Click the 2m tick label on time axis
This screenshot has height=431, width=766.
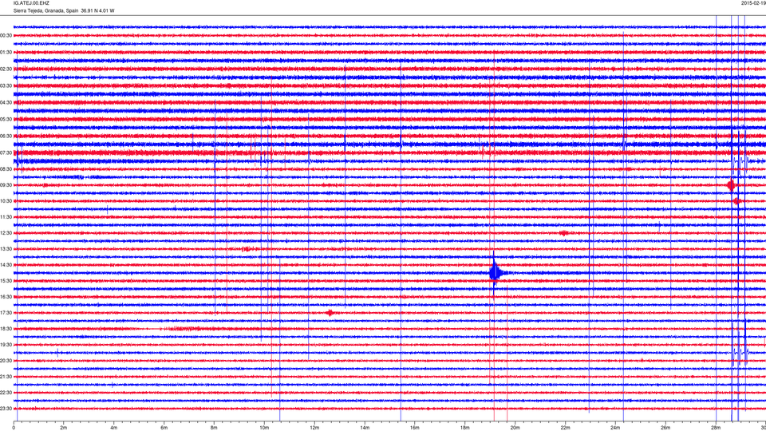point(64,428)
